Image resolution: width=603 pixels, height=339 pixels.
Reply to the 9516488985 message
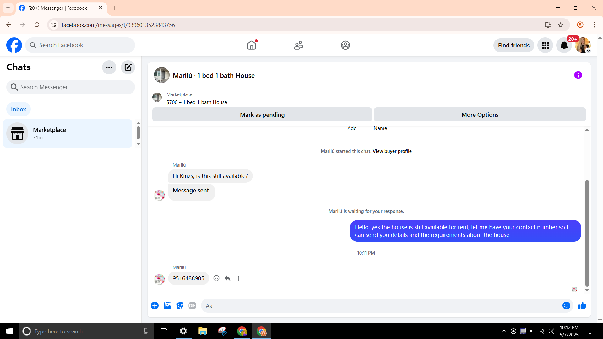(227, 278)
